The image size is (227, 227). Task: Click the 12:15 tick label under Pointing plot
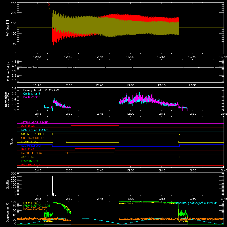[x=37, y=57]
